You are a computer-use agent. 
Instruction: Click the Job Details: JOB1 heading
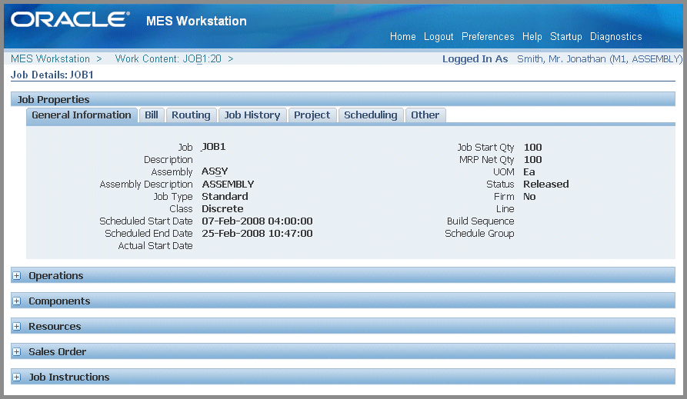point(52,75)
